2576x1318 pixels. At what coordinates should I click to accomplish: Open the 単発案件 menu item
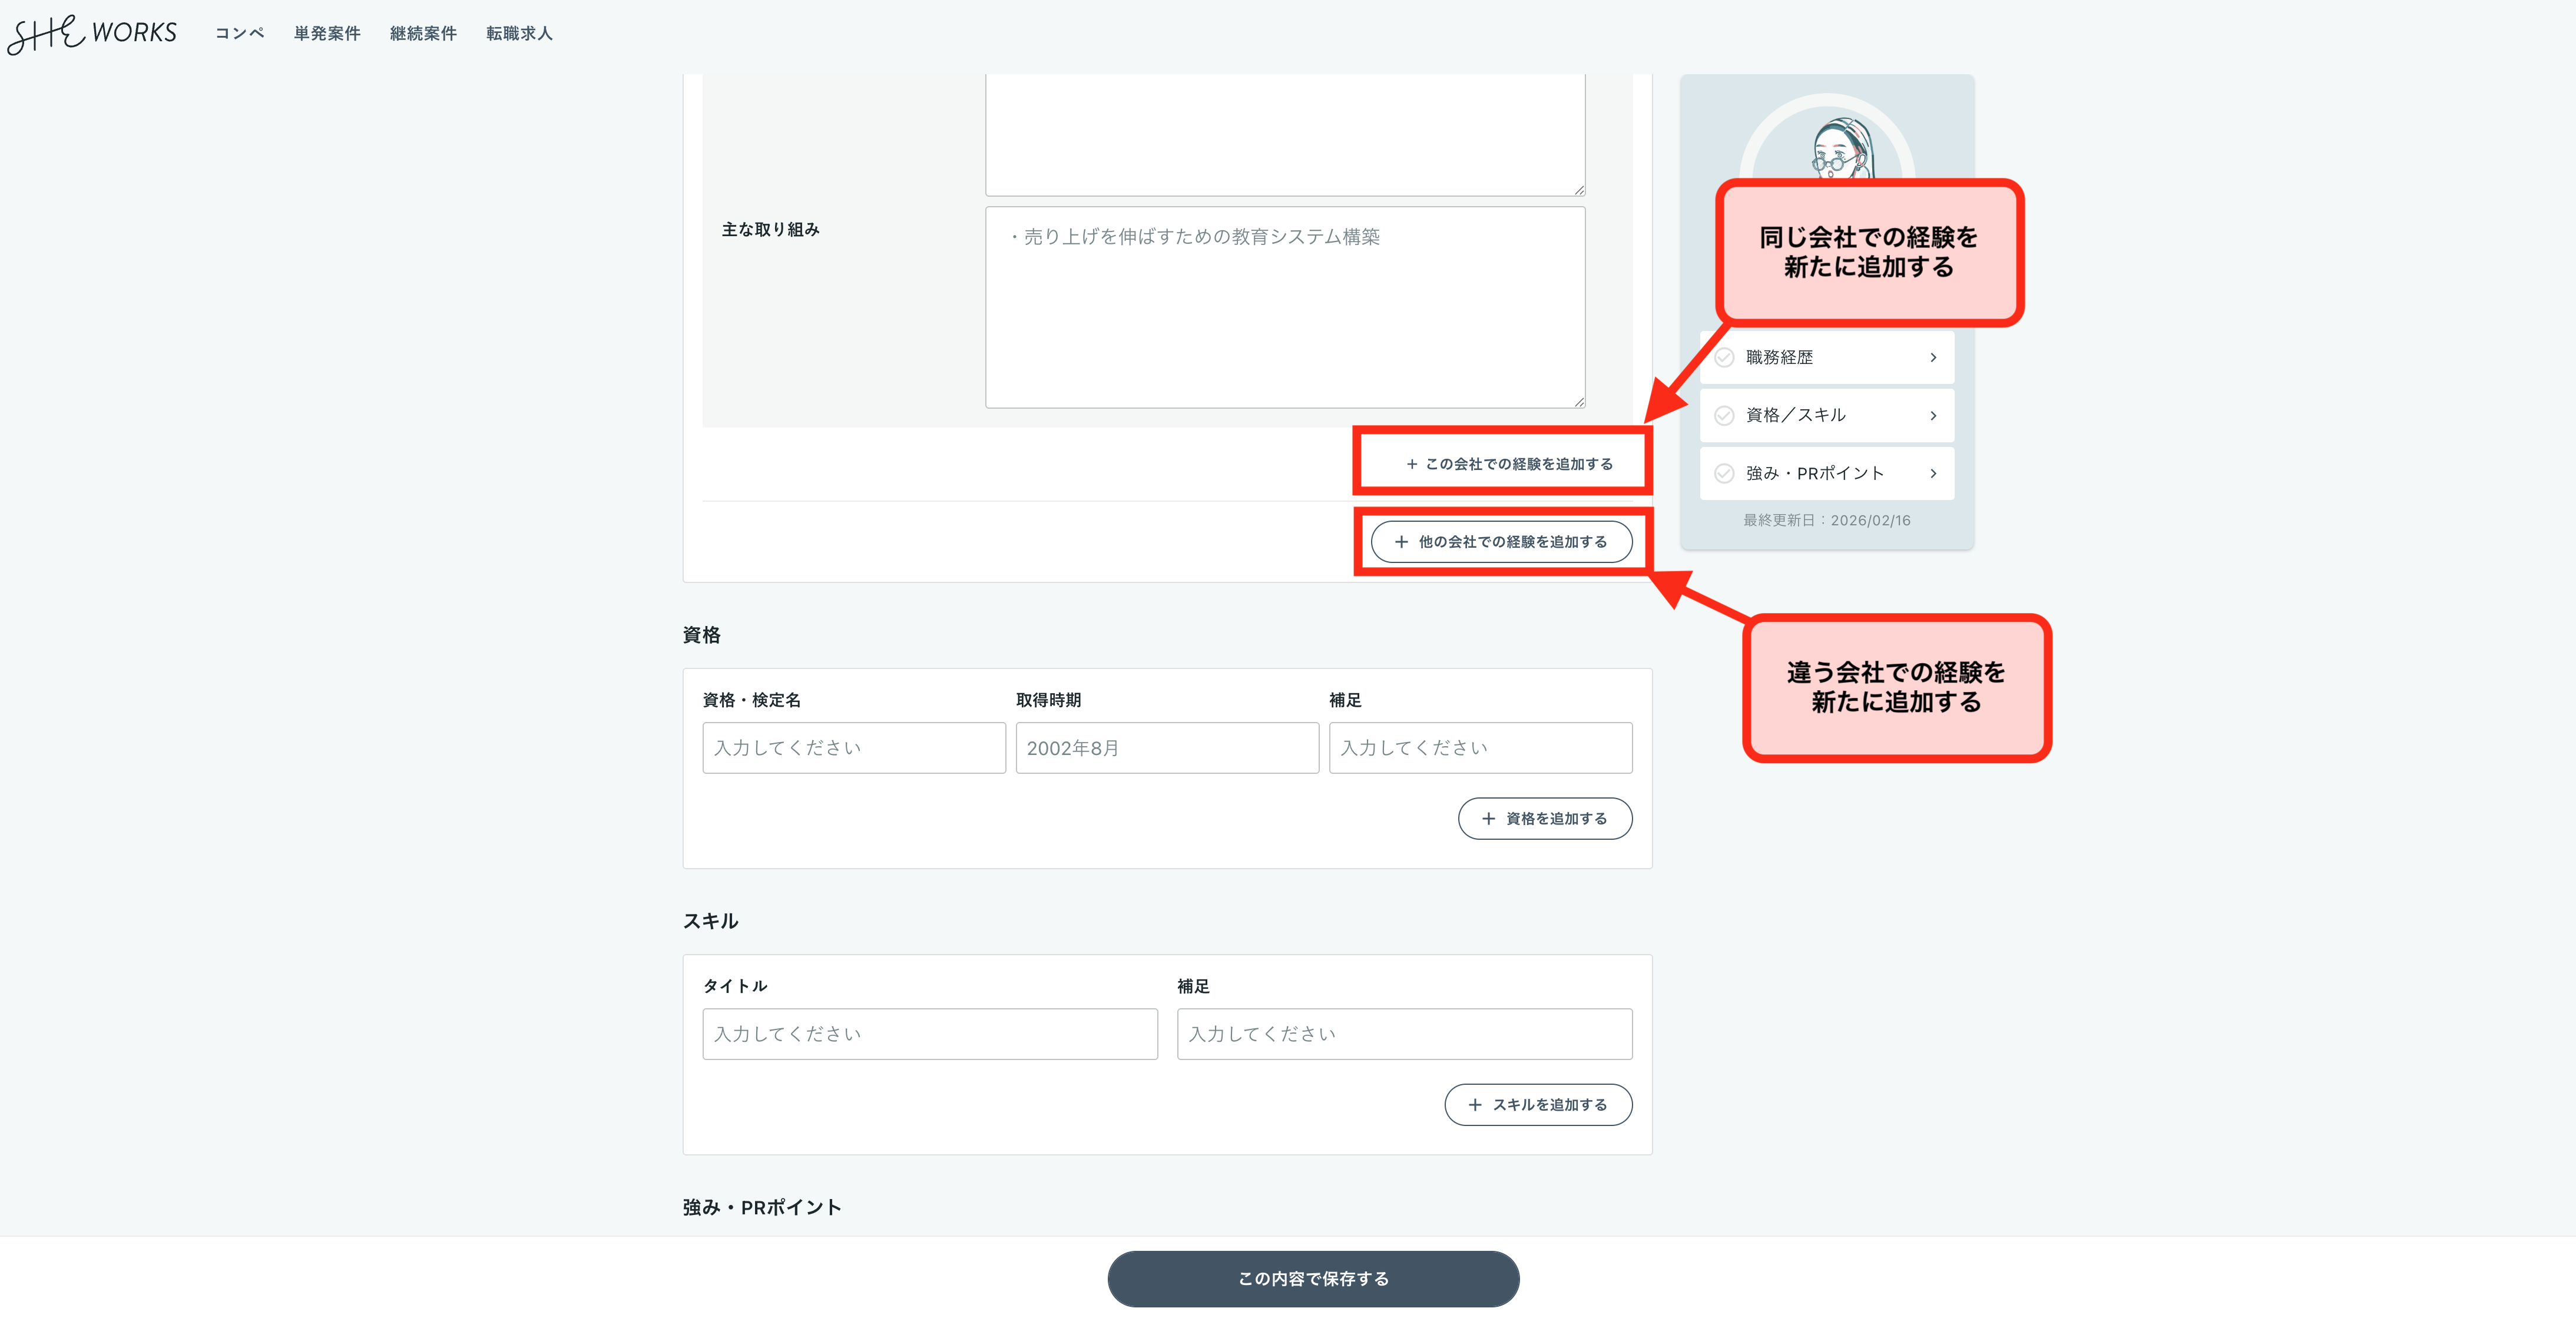tap(327, 34)
